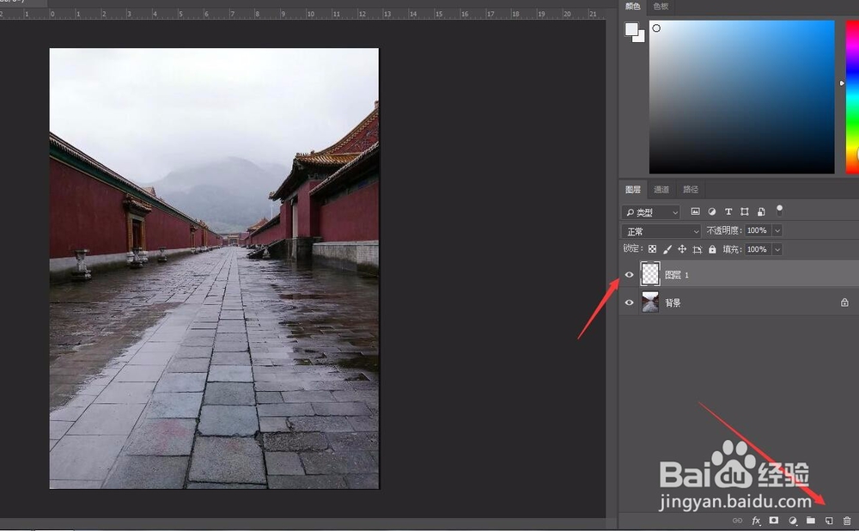The image size is (859, 531).
Task: Open the 类型 layer filter dropdown
Action: pos(651,212)
